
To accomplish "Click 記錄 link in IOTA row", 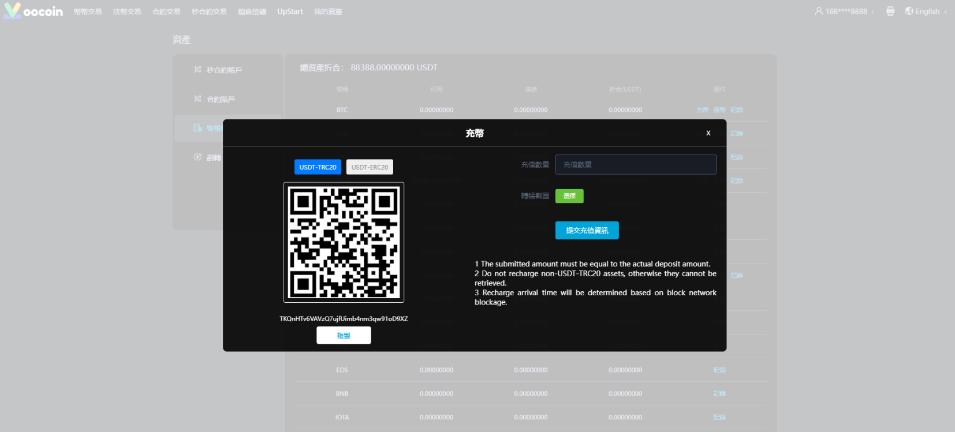I will (719, 418).
